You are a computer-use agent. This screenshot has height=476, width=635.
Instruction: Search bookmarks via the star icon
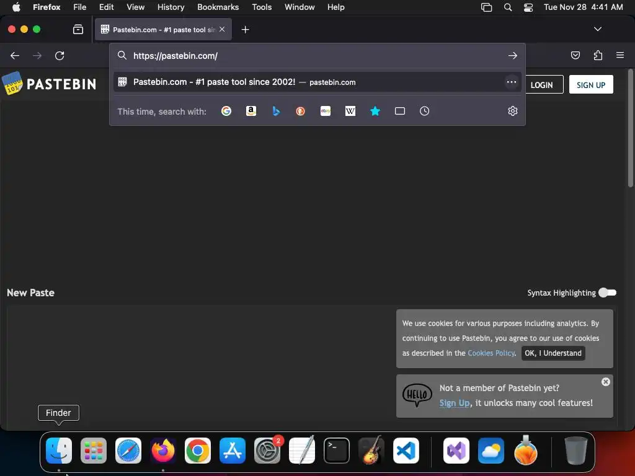pos(375,111)
